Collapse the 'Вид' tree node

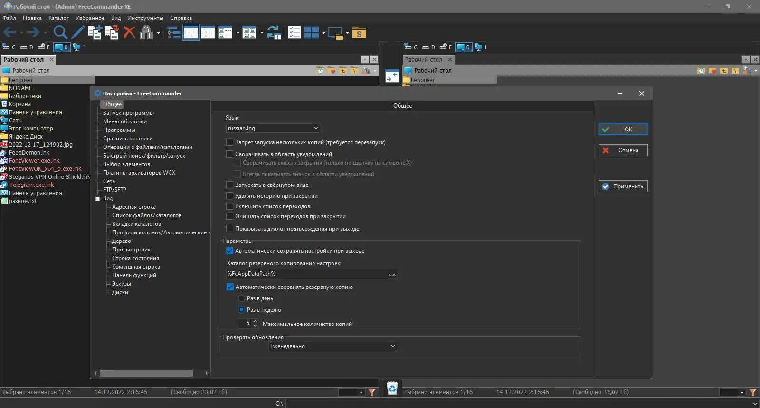pos(97,199)
